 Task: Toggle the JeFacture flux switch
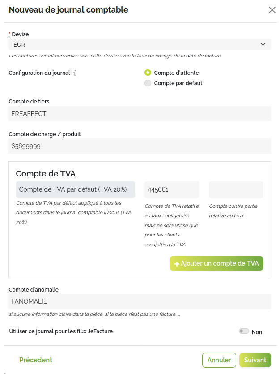tap(244, 331)
